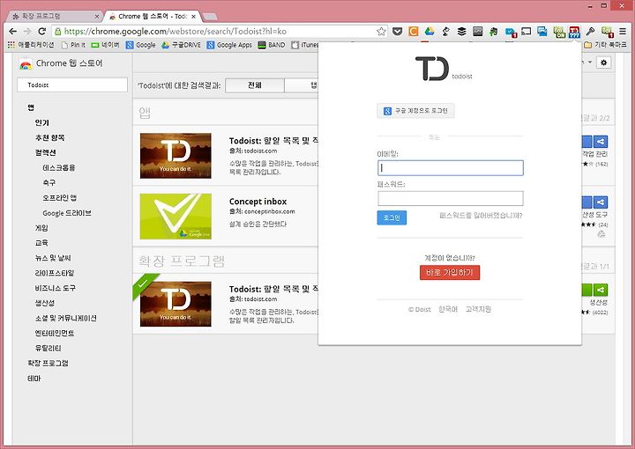Share the first Todoist app result
Viewport: 635px width, 449px height.
click(601, 142)
